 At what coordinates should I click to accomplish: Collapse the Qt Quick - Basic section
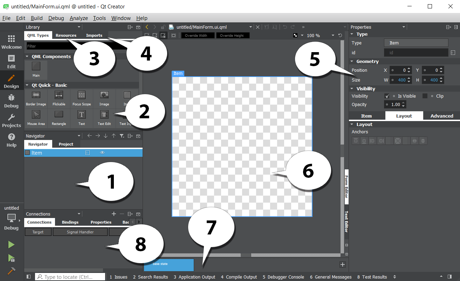[27, 85]
